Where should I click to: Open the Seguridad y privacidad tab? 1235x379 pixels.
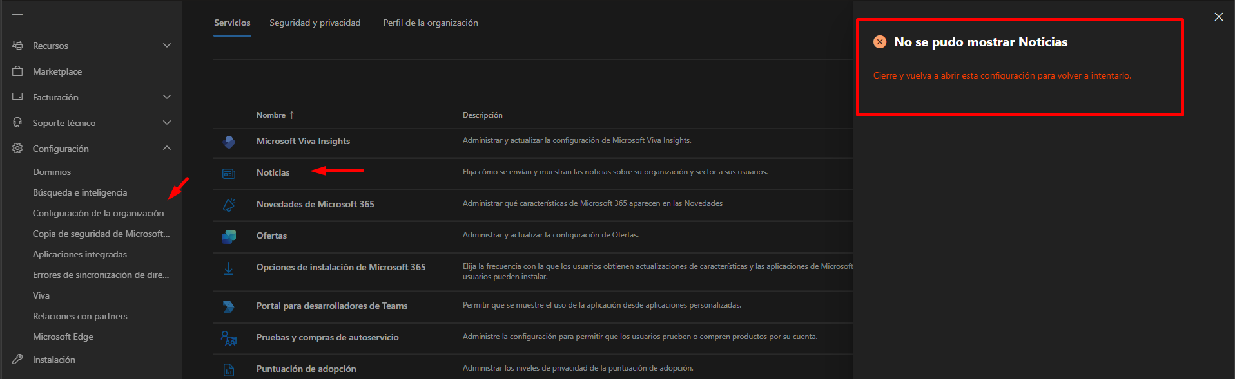coord(315,23)
